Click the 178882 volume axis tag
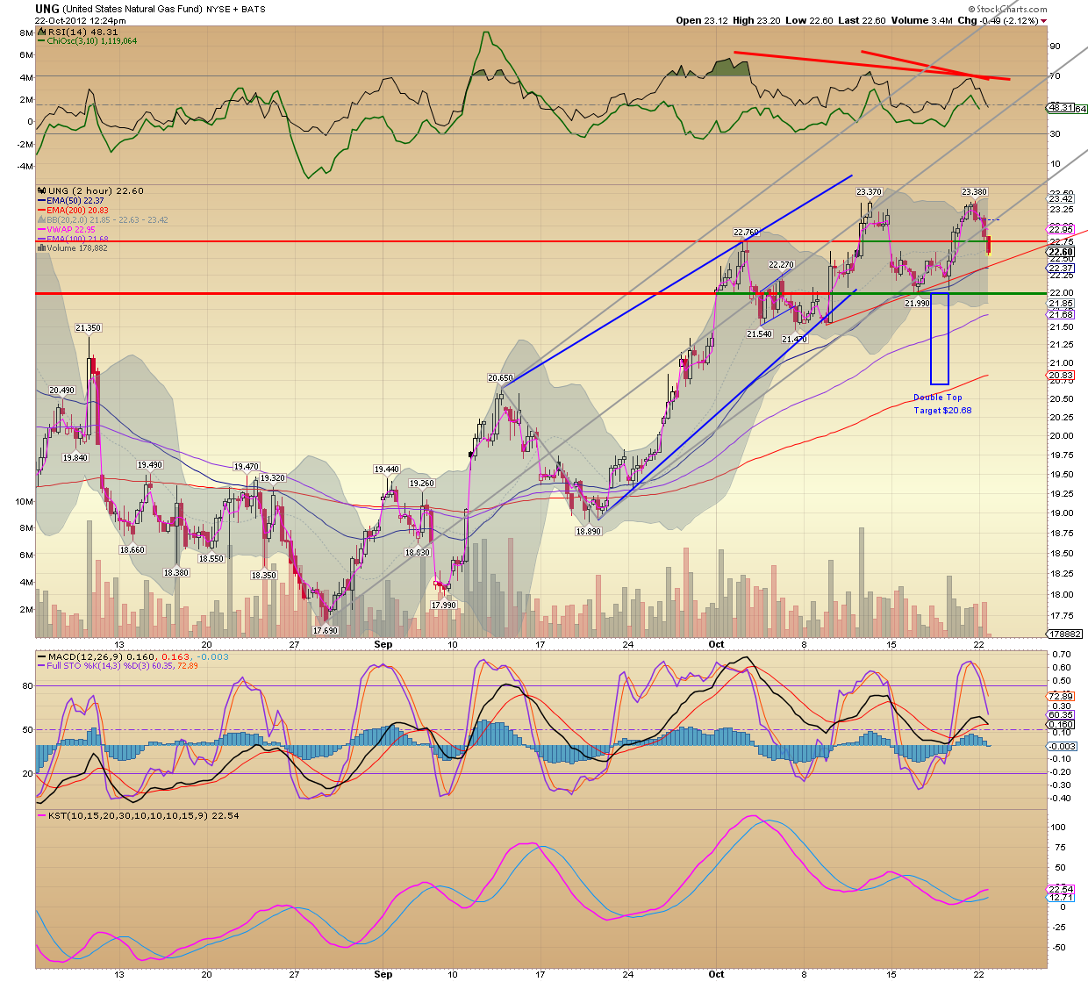 [1064, 634]
